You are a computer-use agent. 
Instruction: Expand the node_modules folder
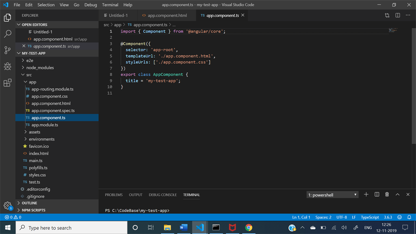tap(40, 68)
